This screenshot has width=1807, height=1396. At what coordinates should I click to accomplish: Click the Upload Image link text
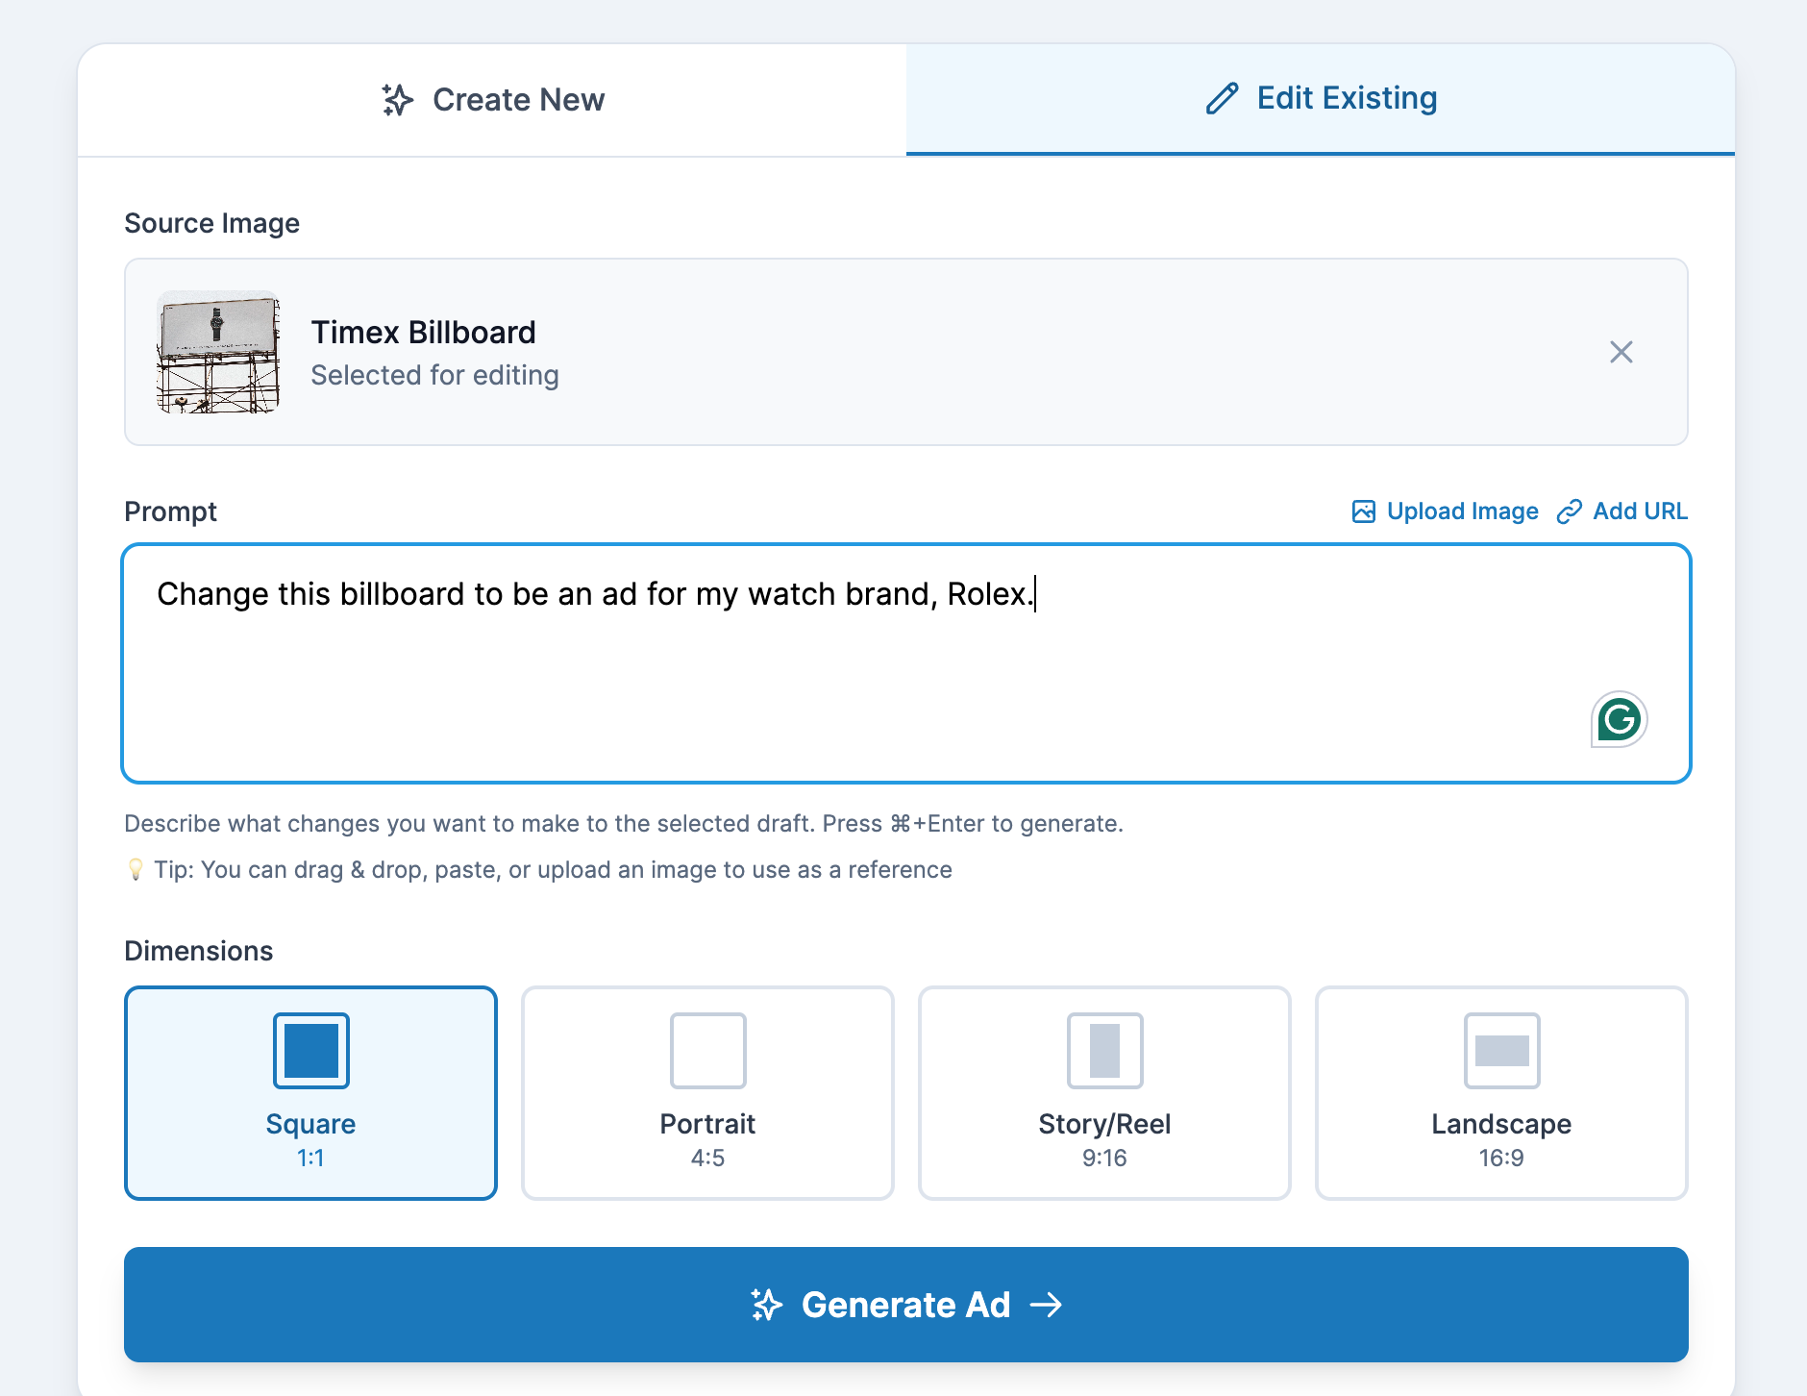pos(1462,511)
